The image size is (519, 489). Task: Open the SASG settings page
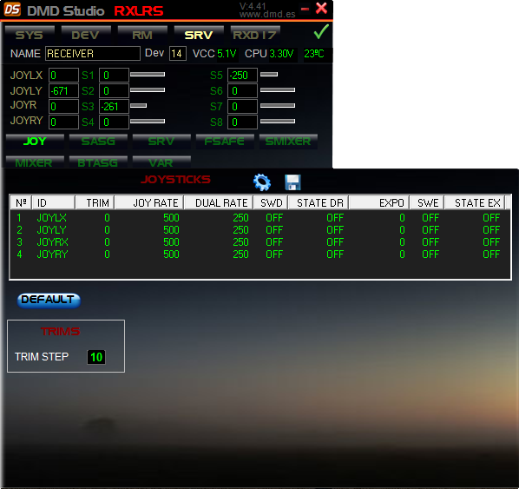(x=98, y=141)
